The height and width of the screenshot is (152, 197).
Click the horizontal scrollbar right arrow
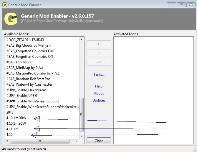point(76,141)
